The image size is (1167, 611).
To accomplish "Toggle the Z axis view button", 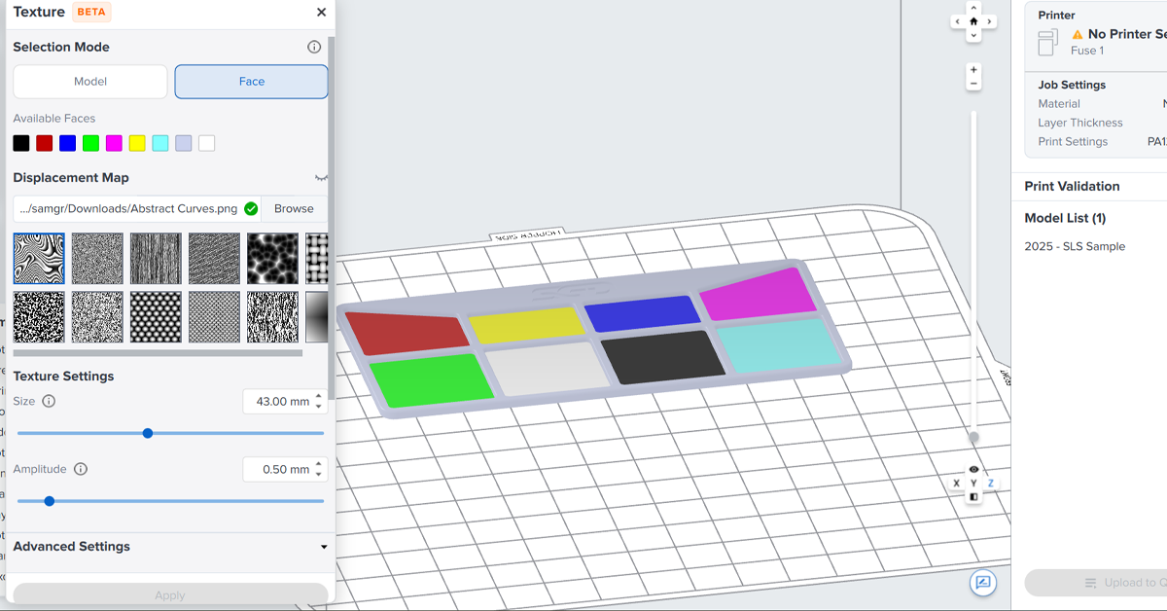I will [x=991, y=484].
